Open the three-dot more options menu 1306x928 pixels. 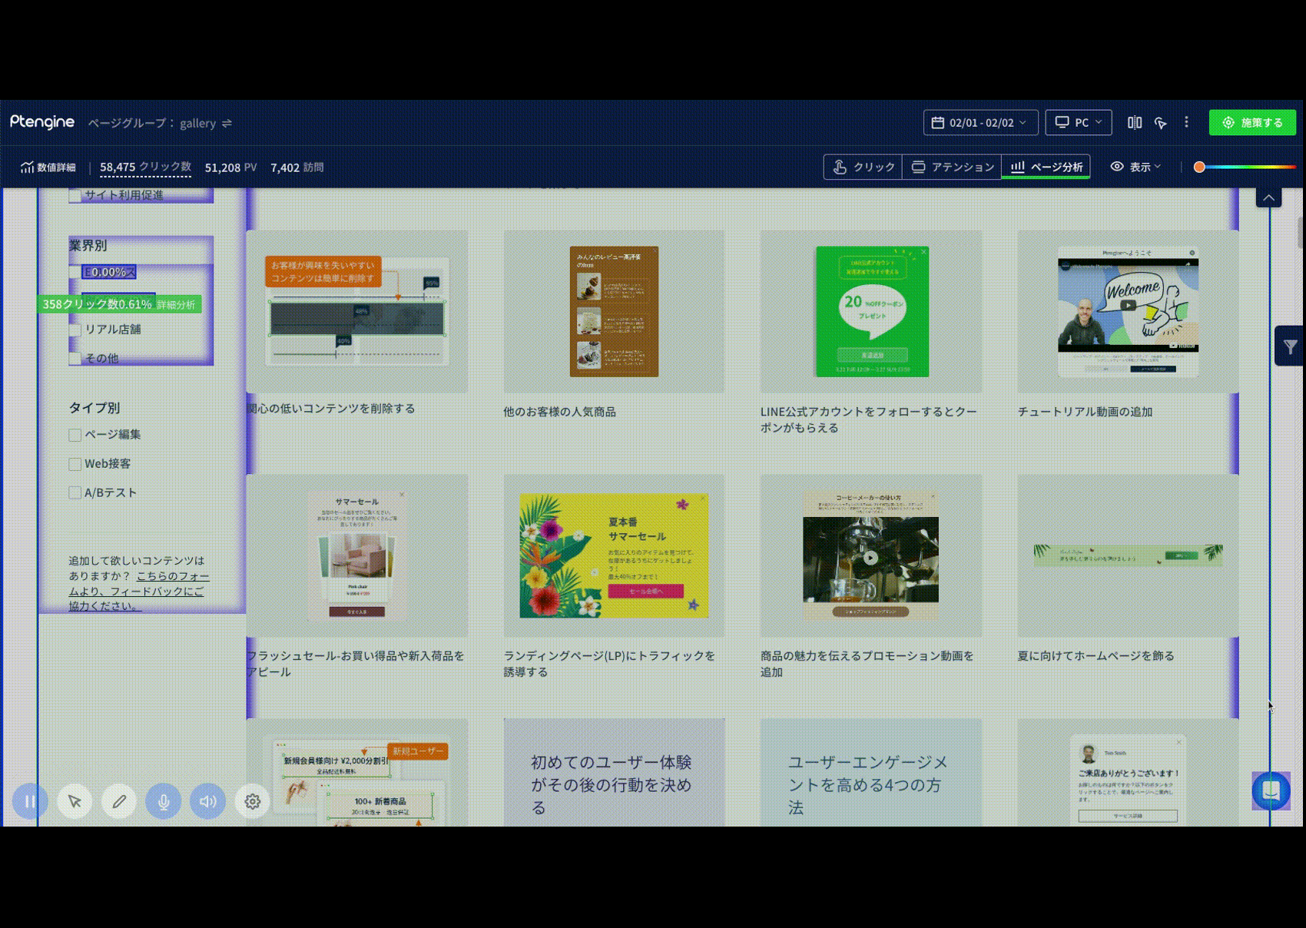click(x=1186, y=122)
